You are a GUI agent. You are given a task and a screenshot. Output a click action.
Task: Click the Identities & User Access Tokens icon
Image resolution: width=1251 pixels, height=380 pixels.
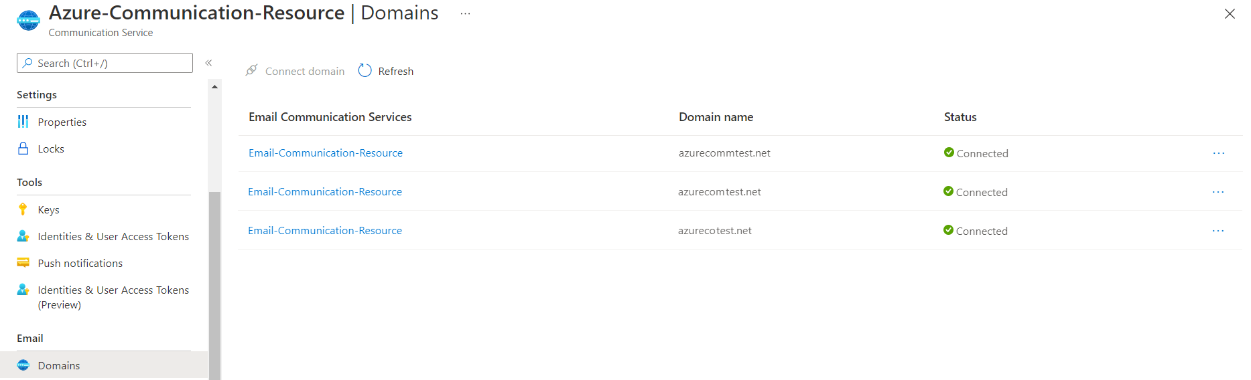coord(23,235)
